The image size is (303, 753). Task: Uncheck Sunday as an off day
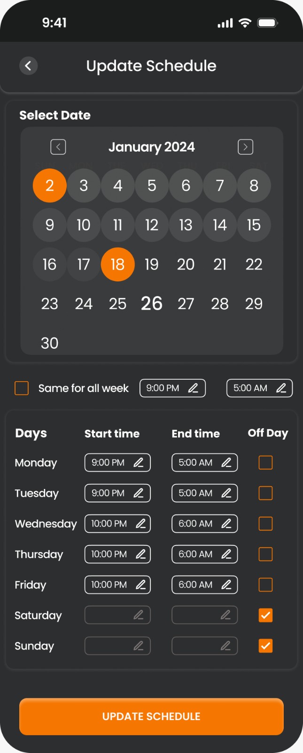pyautogui.click(x=265, y=646)
